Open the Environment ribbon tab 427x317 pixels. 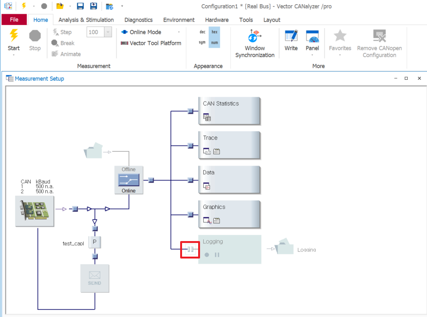tap(179, 20)
